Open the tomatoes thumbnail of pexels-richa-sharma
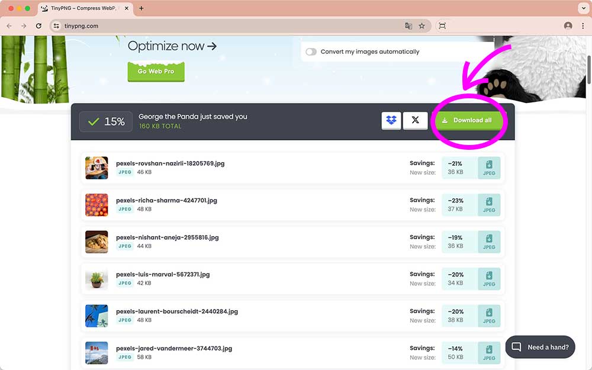Image resolution: width=592 pixels, height=370 pixels. click(x=96, y=205)
